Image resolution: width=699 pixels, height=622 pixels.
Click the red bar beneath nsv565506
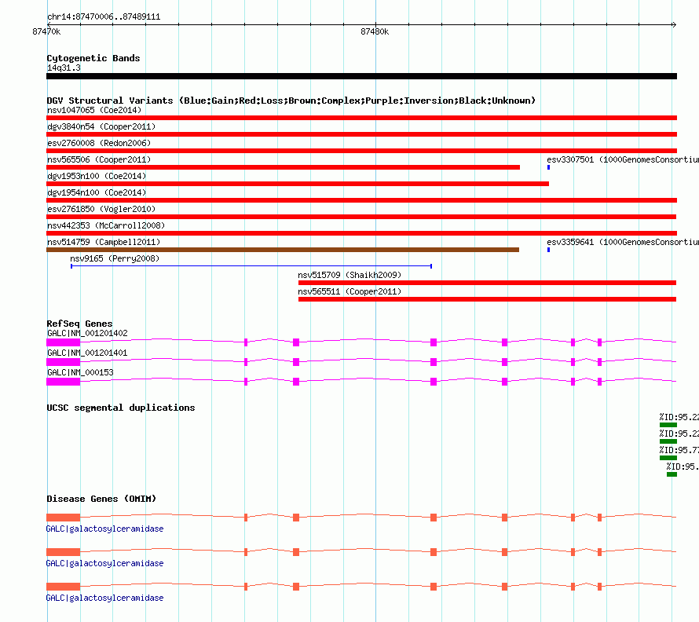point(283,167)
